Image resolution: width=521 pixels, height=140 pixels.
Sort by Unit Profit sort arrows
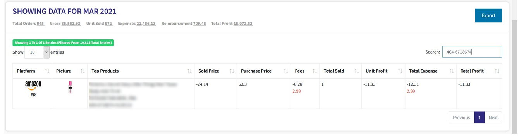coord(401,71)
